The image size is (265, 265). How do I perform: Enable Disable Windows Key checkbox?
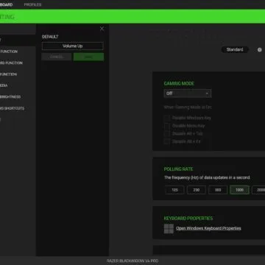(x=167, y=118)
